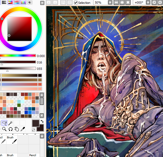
Task: Zoom in with the plus button
Action: 122,3
